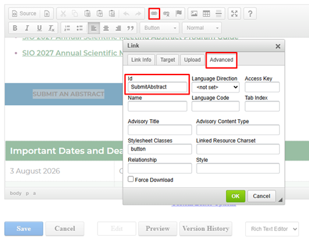
Task: Insert a numbered list
Action: tap(67, 28)
